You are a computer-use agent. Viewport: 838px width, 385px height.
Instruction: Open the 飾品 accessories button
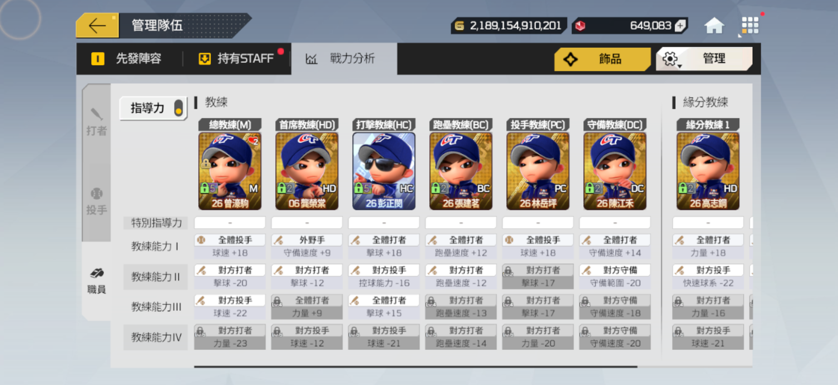coord(602,59)
